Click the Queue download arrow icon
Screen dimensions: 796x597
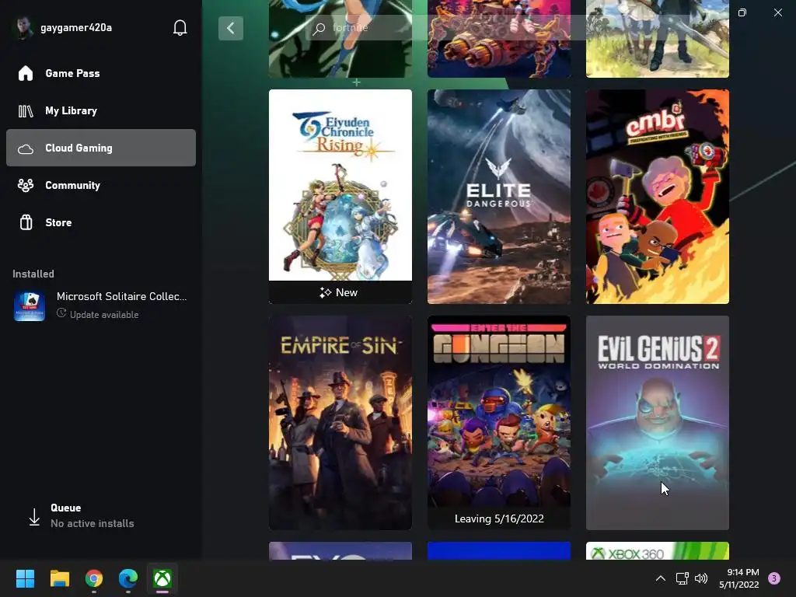34,517
